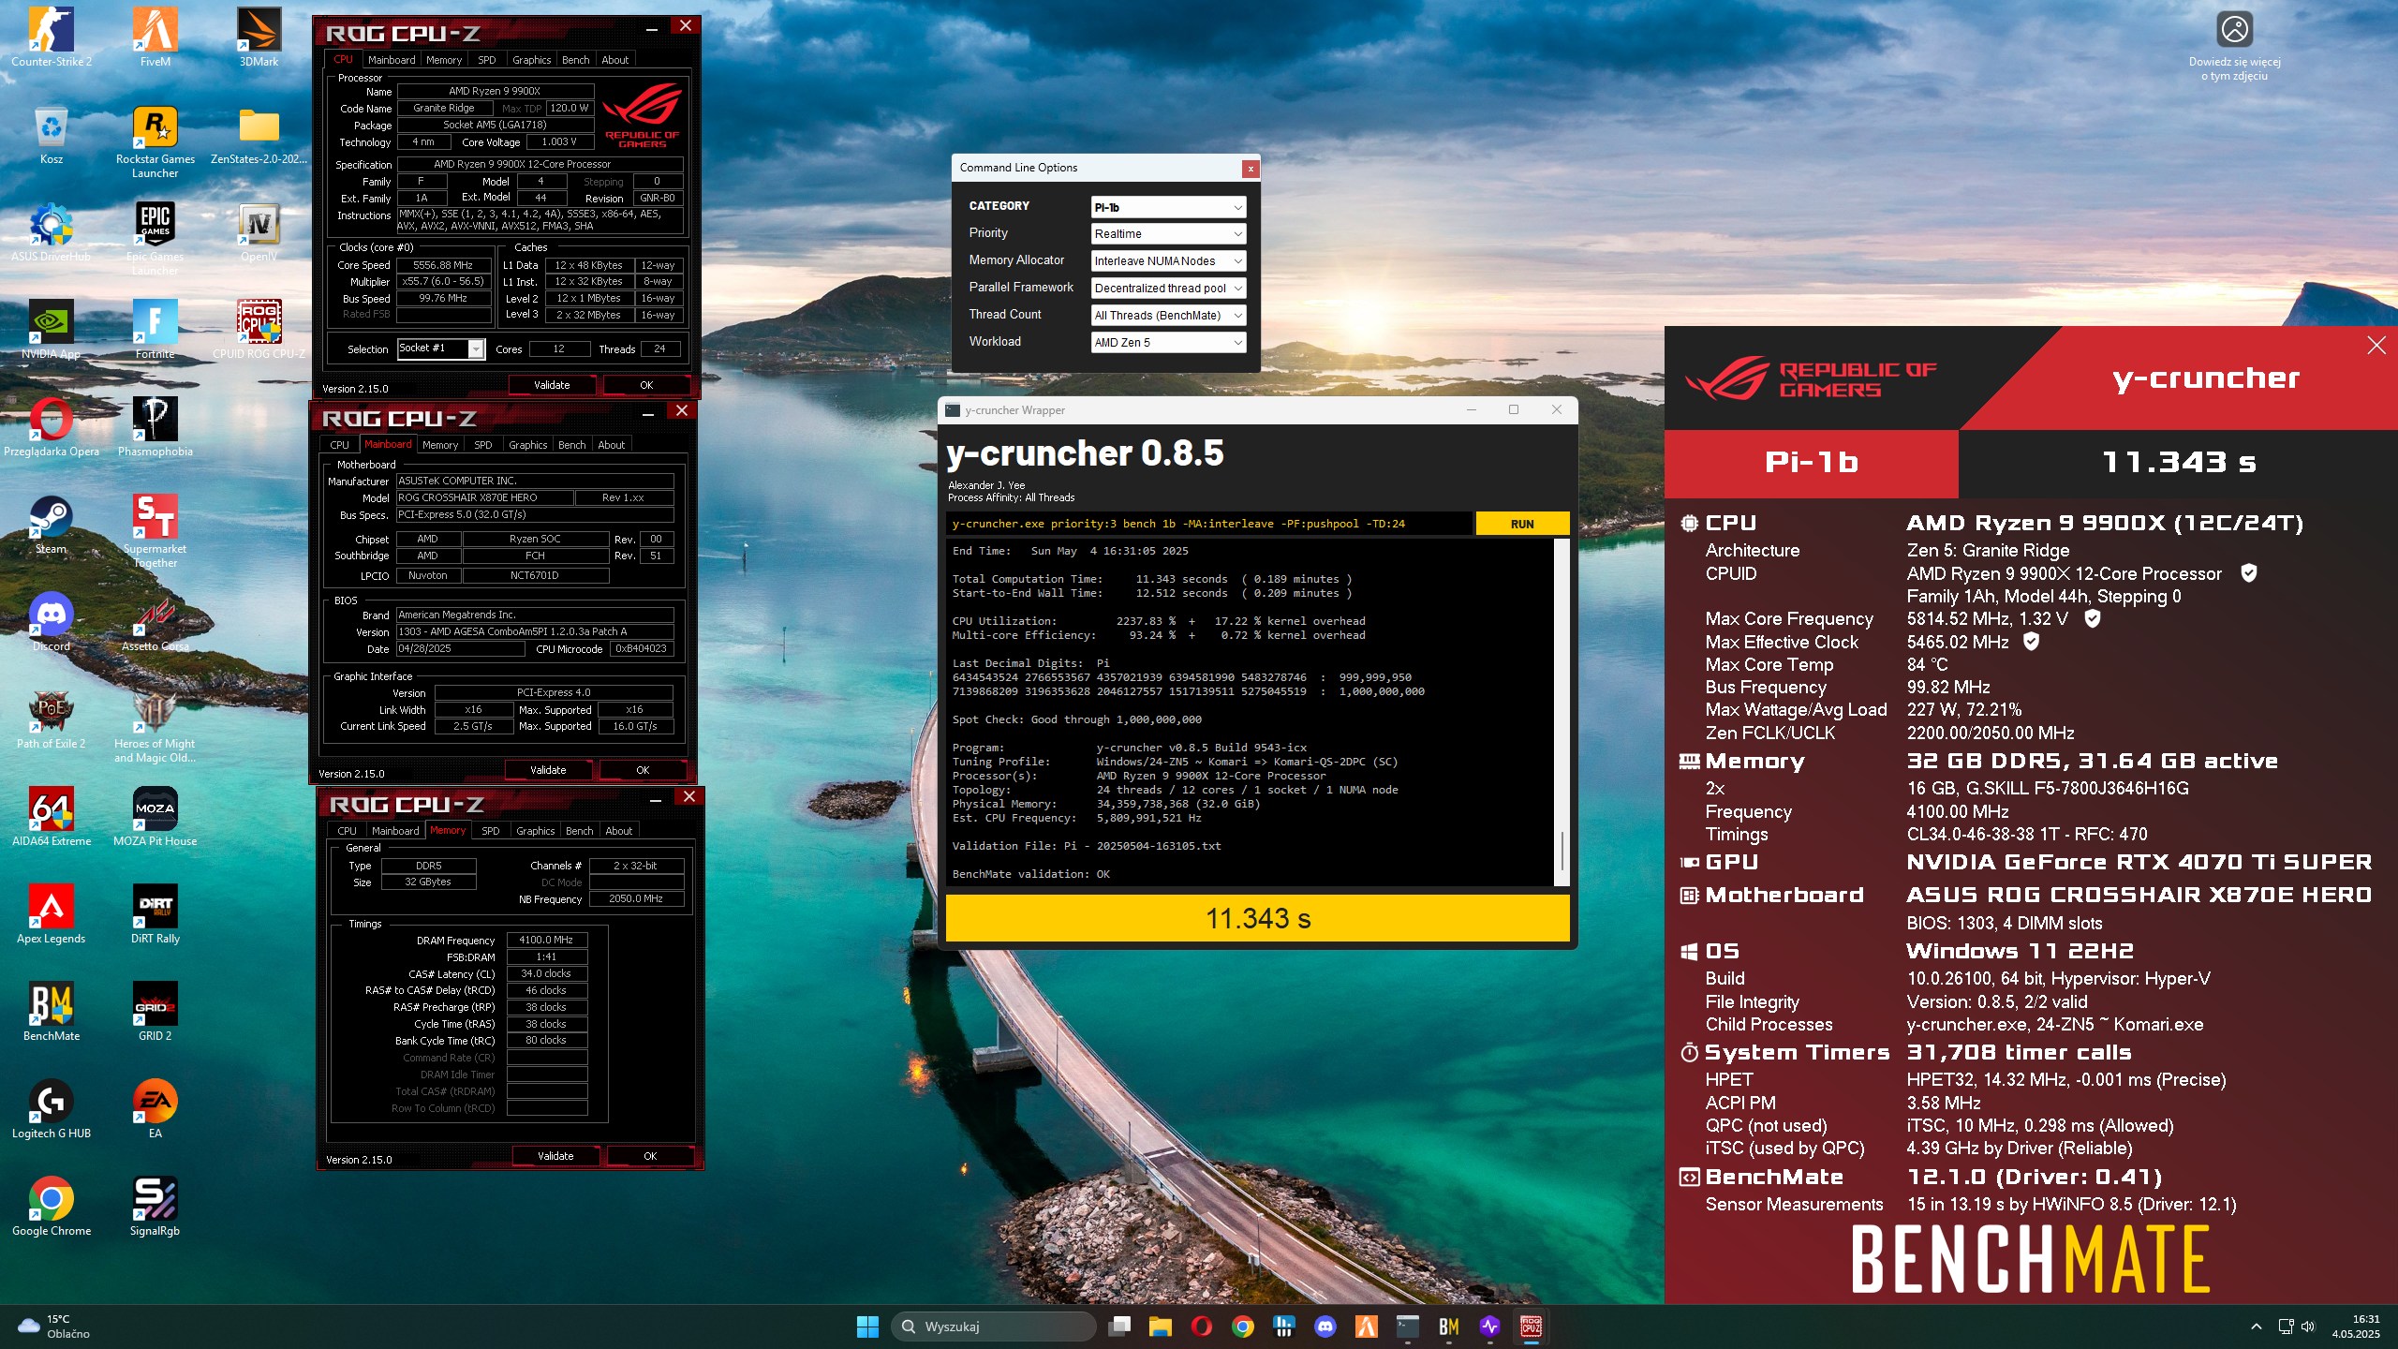This screenshot has width=2398, height=1349.
Task: Switch to CPU tab in bottom CPU-Z window
Action: coord(348,831)
